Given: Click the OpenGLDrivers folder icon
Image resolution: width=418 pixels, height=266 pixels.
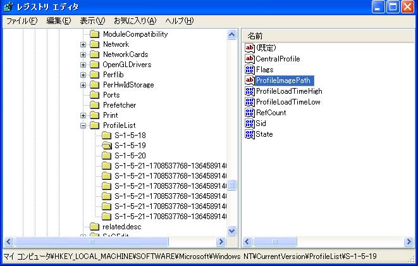Looking at the screenshot, I should [x=95, y=65].
